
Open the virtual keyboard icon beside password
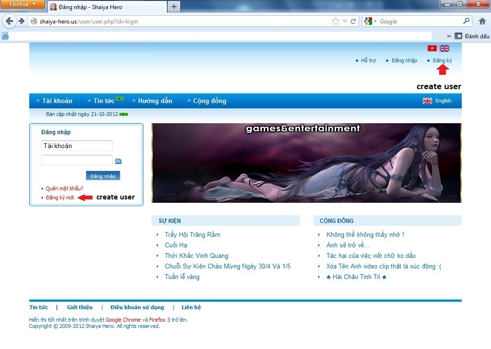pyautogui.click(x=118, y=162)
